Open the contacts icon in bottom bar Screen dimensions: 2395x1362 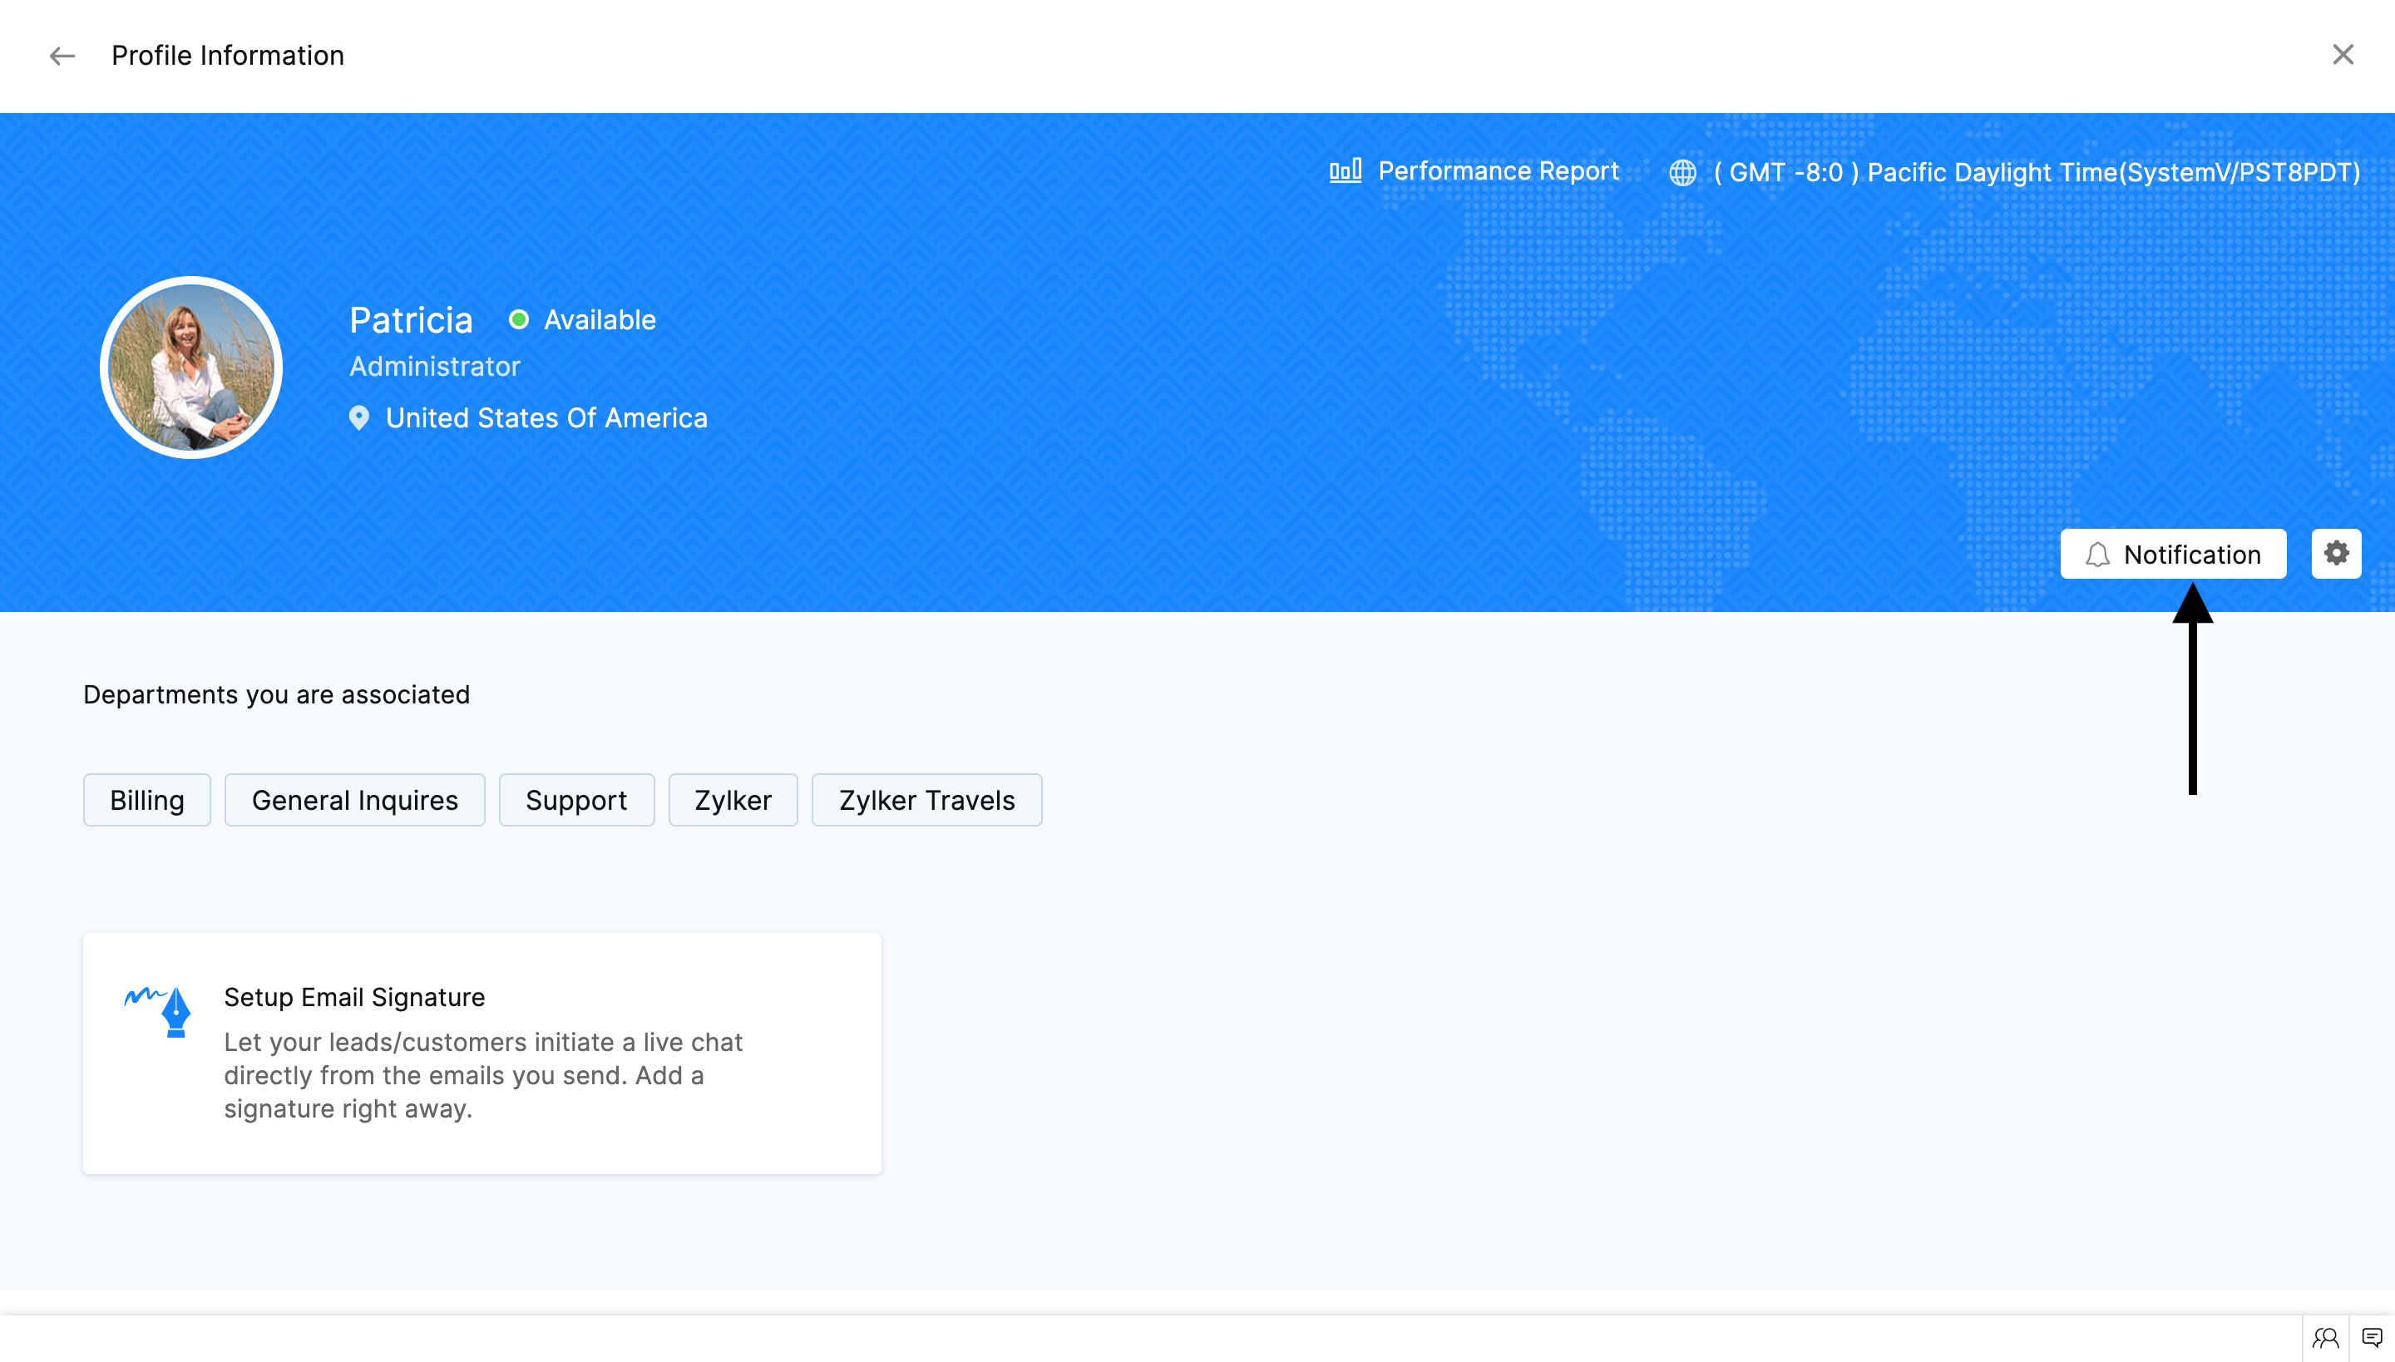click(x=2325, y=1339)
